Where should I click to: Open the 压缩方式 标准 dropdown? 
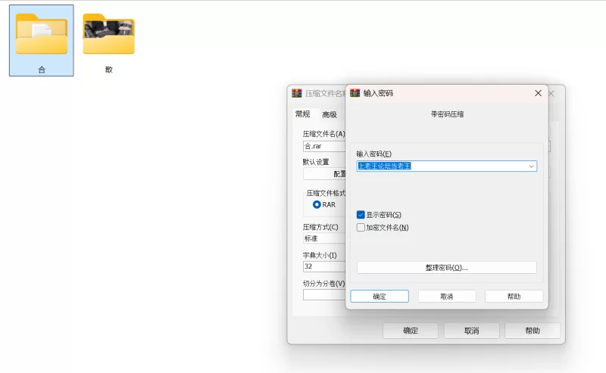(324, 238)
